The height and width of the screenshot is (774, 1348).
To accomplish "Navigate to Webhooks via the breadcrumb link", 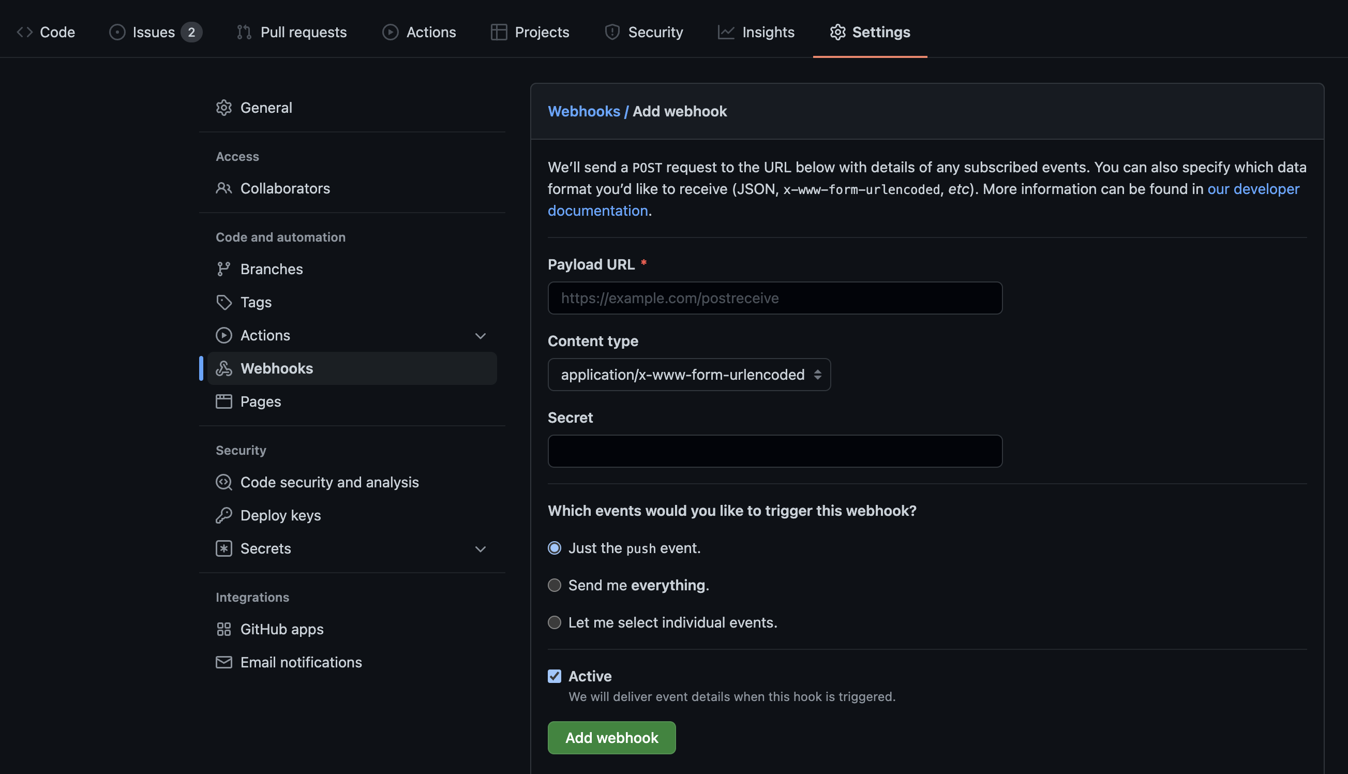I will pos(584,111).
